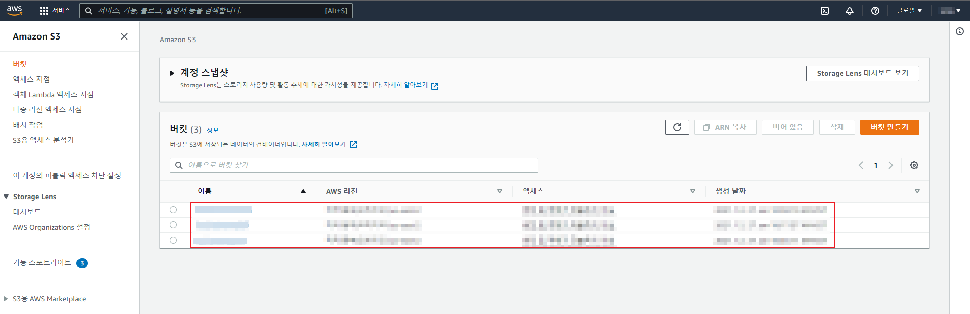Open the help question mark icon
Viewport: 970px width, 314px height.
[x=875, y=11]
